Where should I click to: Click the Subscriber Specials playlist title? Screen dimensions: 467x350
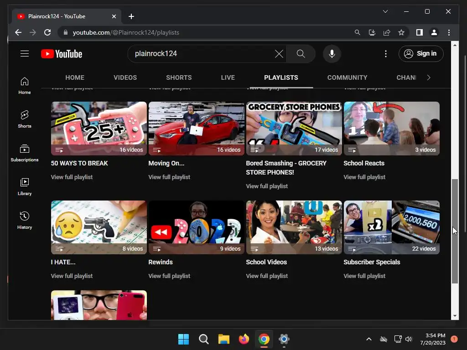(x=372, y=262)
